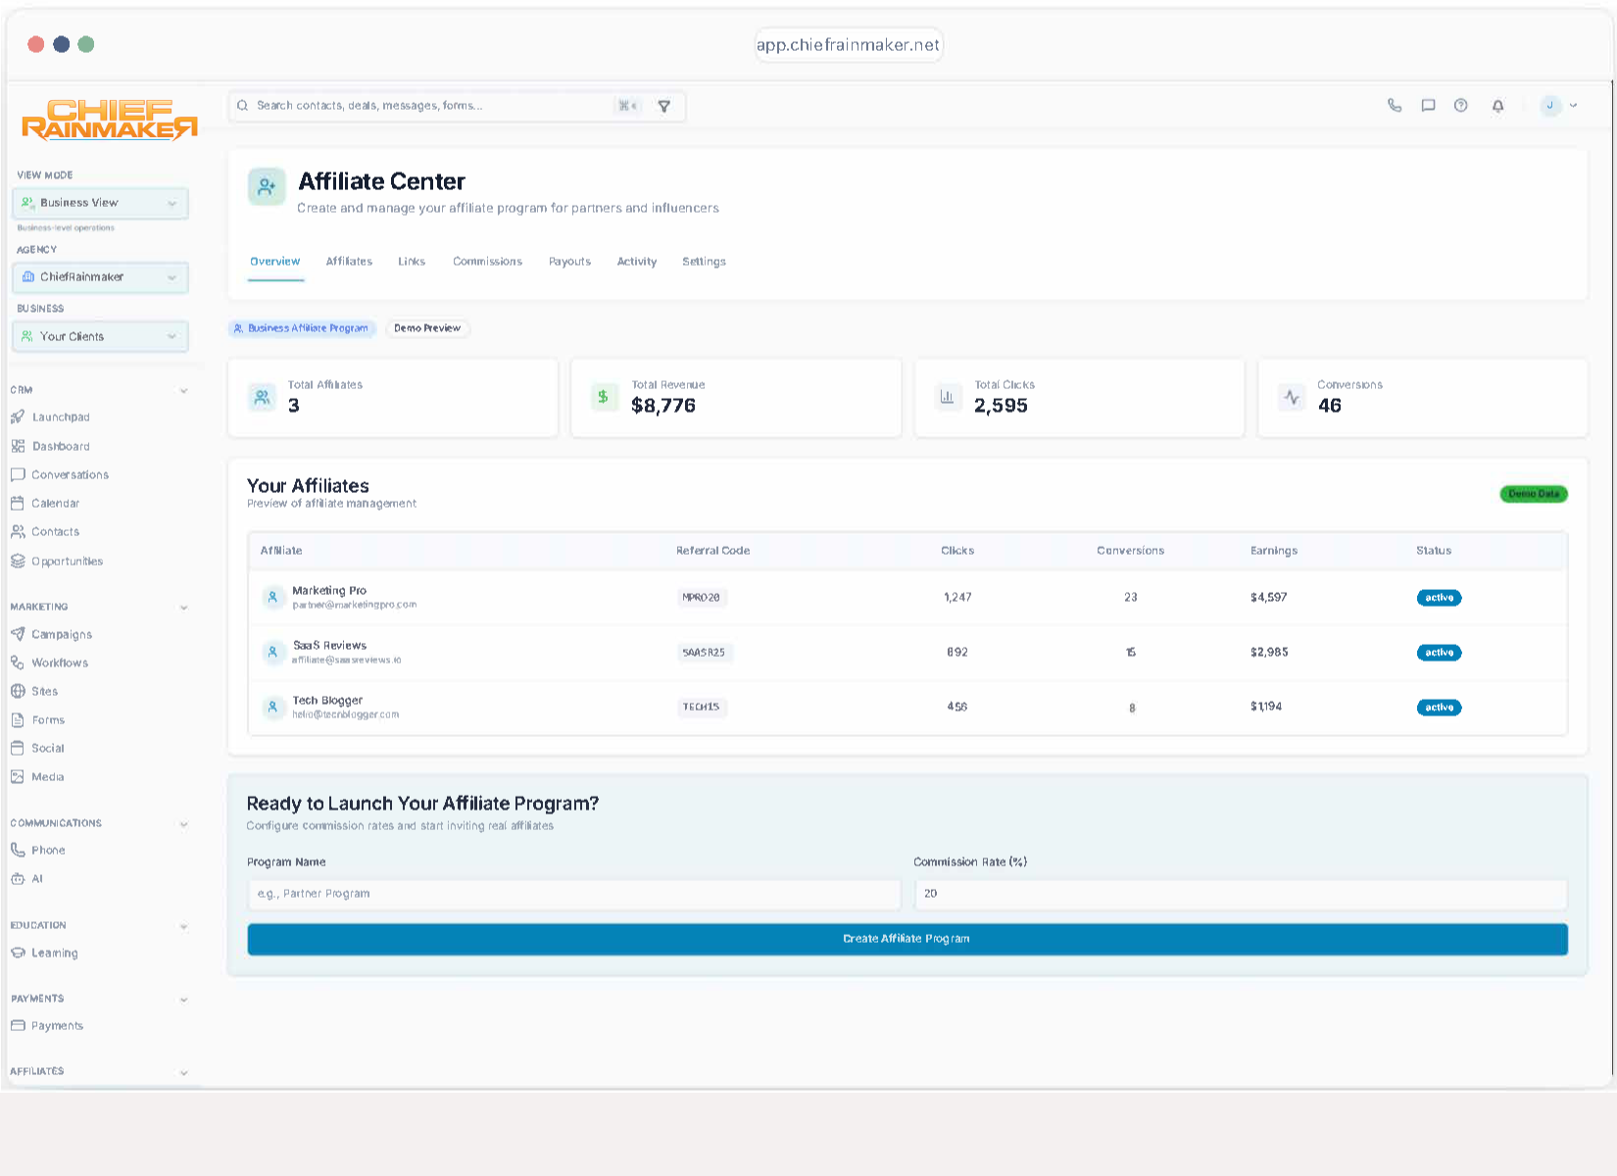Switch to the Links tab
The height and width of the screenshot is (1176, 1617).
412,262
